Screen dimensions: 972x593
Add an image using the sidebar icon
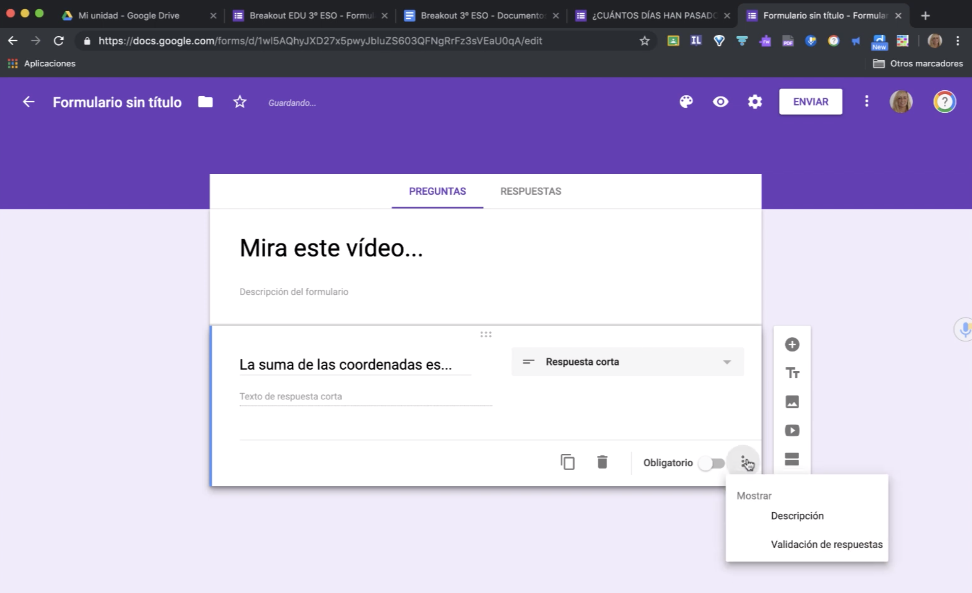[792, 401]
